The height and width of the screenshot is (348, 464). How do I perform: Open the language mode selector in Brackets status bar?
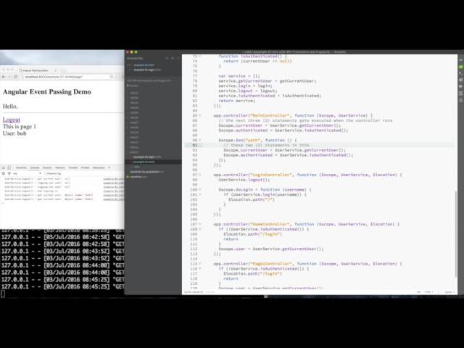point(429,292)
